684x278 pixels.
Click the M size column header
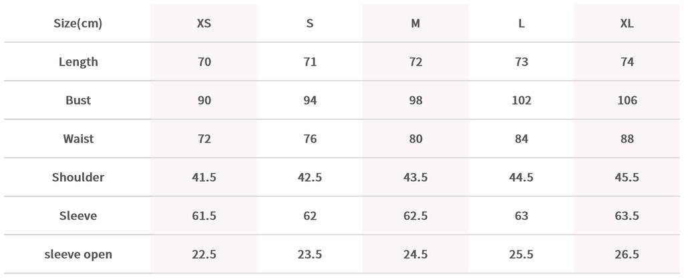(x=415, y=23)
